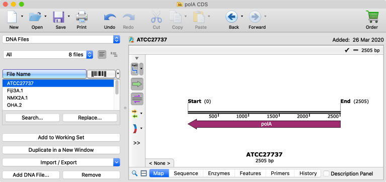Click the barcode column header icon
Image resolution: width=386 pixels, height=182 pixels.
click(x=101, y=74)
